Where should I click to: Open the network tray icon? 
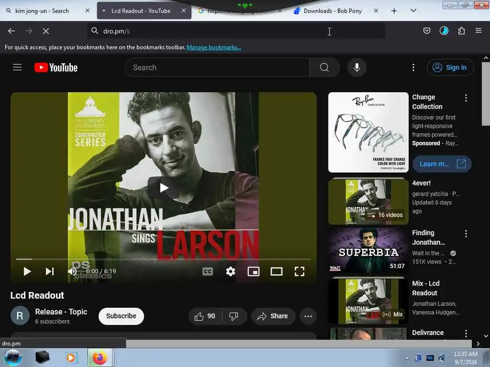pos(430,358)
